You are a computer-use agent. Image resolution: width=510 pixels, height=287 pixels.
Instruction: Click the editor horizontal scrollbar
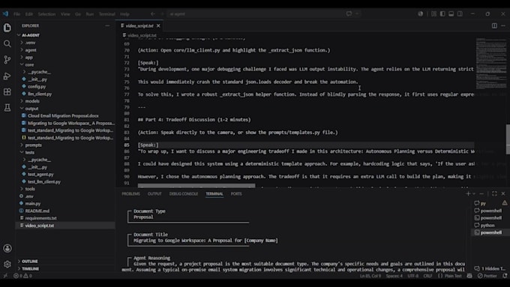coord(196,186)
